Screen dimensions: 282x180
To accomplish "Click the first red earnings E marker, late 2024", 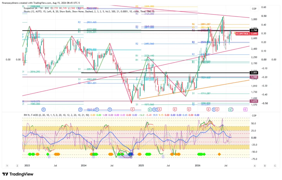I will pyautogui.click(x=132, y=109).
